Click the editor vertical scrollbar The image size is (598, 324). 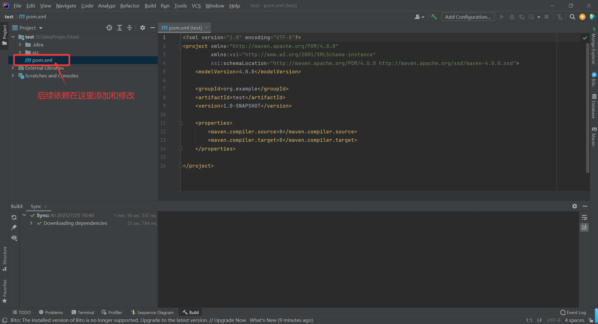pyautogui.click(x=588, y=107)
